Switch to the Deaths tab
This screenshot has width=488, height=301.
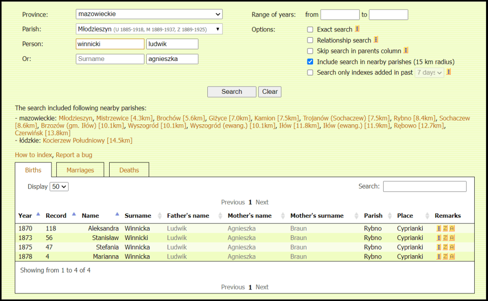coord(129,170)
